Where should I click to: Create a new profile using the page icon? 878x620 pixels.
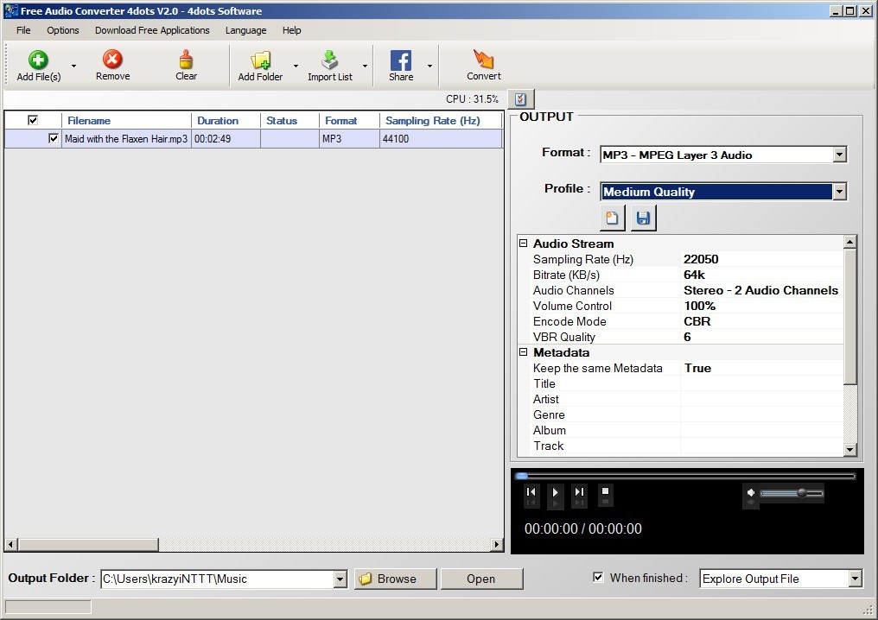tap(613, 218)
